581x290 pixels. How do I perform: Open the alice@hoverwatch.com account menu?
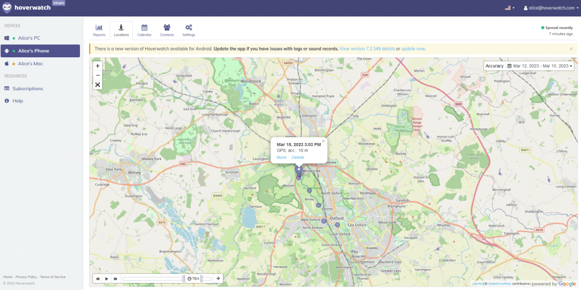(x=551, y=8)
